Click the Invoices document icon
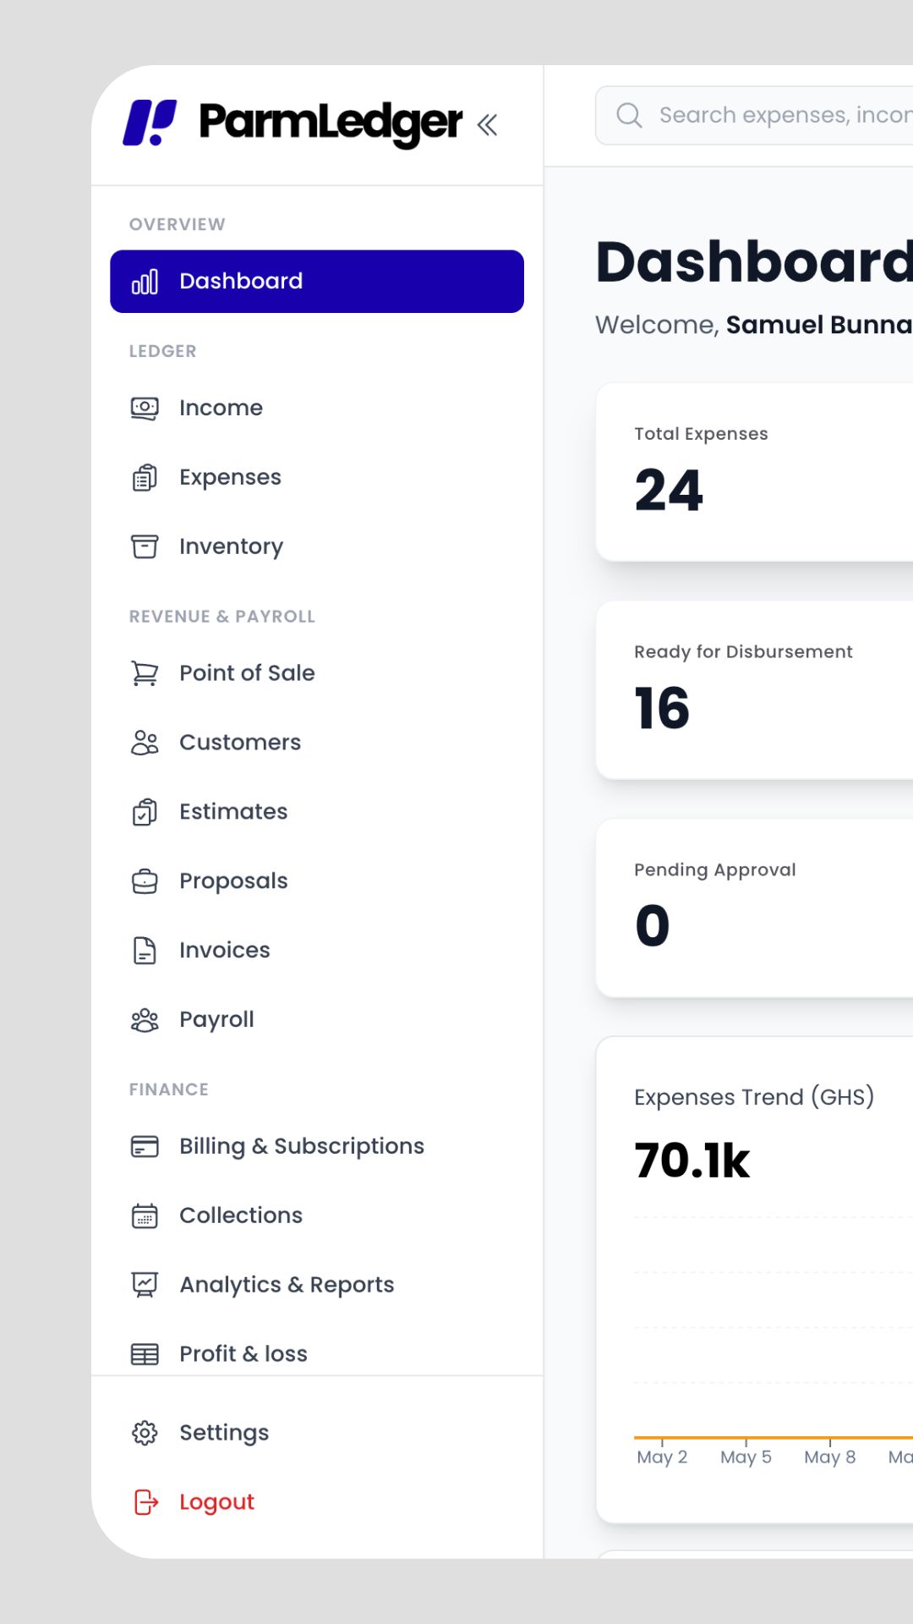Image resolution: width=913 pixels, height=1624 pixels. pyautogui.click(x=145, y=951)
